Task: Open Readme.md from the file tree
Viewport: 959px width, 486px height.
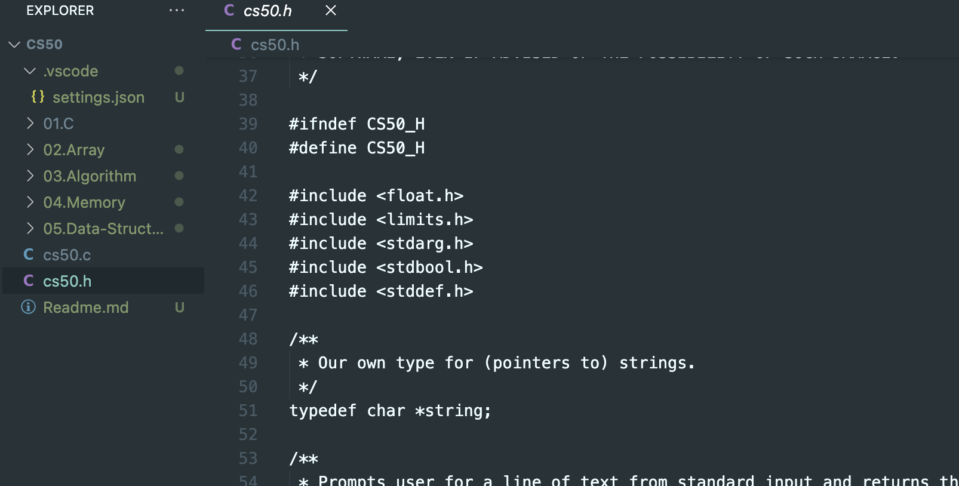Action: click(86, 307)
